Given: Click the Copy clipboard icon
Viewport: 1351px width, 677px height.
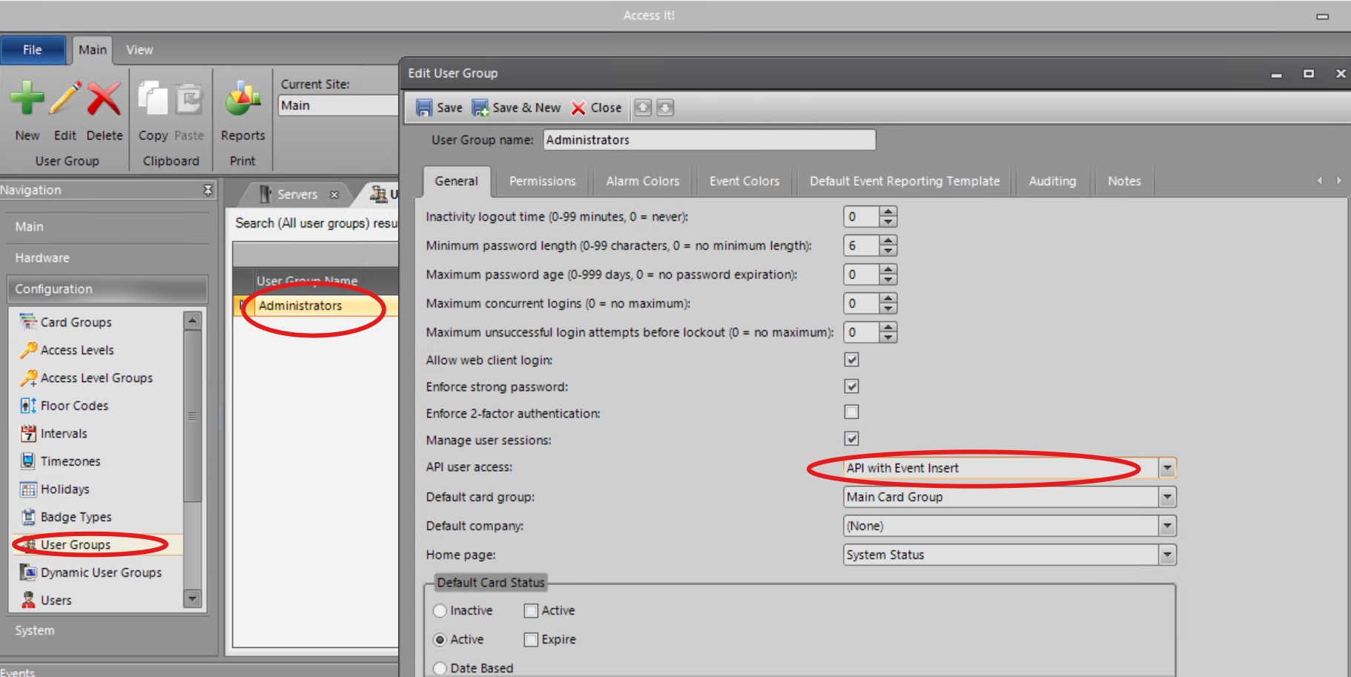Looking at the screenshot, I should tap(153, 99).
